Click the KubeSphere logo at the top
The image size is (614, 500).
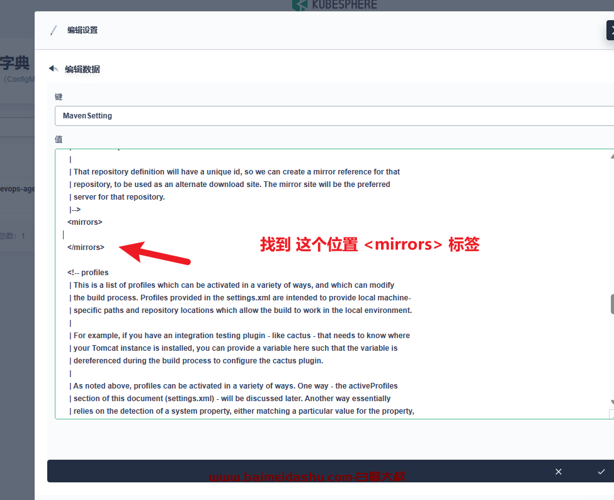(335, 4)
